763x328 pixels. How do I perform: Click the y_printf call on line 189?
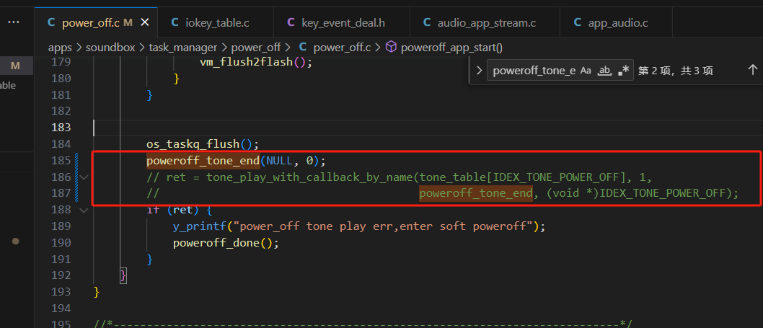(200, 226)
